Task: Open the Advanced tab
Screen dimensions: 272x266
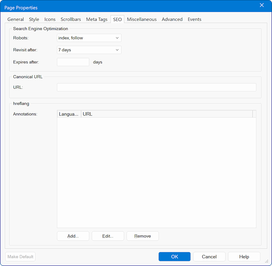Action: click(x=172, y=19)
